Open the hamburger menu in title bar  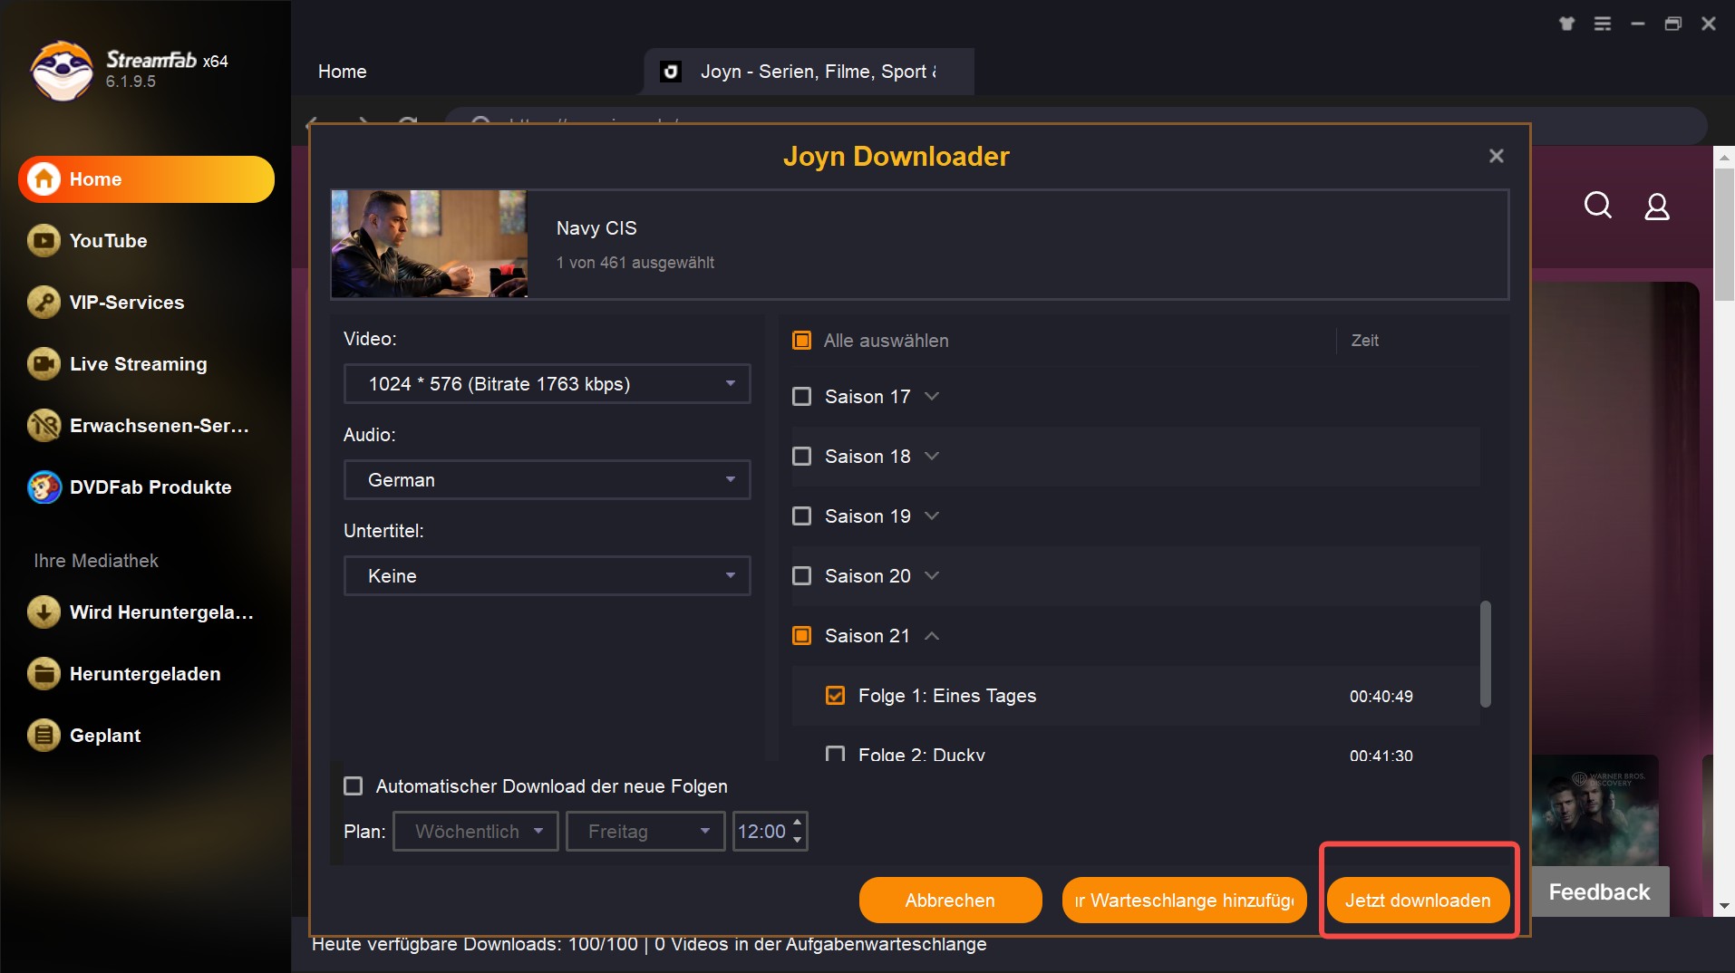pyautogui.click(x=1603, y=24)
